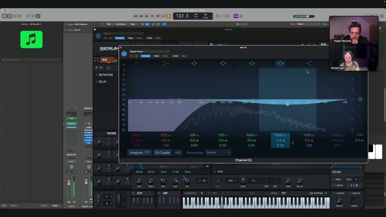Screen dimensions: 386x217
Task: Click the Fast Forward button in transport
Action: pos(141,16)
